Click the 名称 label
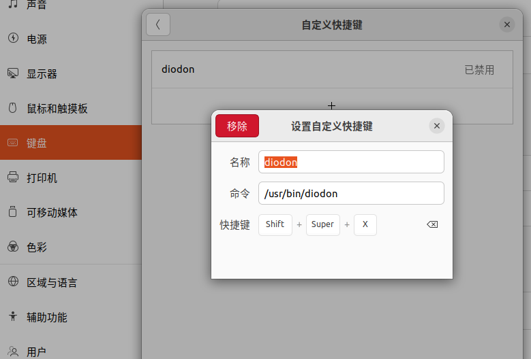The height and width of the screenshot is (359, 531). point(240,163)
